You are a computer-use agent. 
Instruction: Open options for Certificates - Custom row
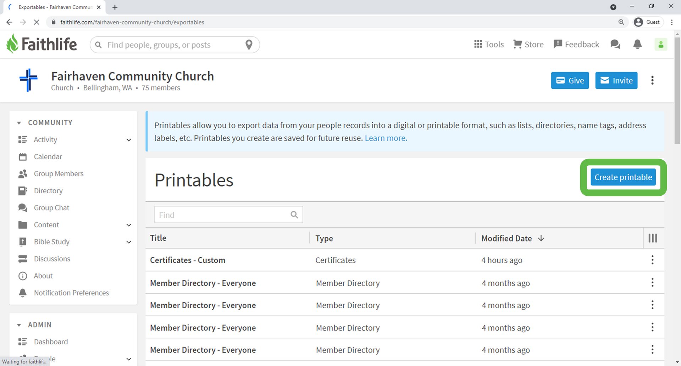[x=652, y=260]
